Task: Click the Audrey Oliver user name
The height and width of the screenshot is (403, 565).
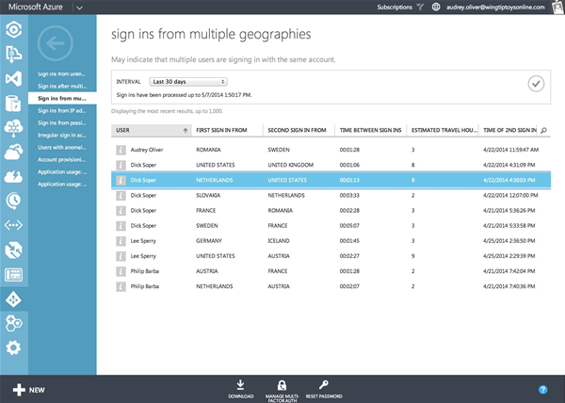Action: [147, 150]
